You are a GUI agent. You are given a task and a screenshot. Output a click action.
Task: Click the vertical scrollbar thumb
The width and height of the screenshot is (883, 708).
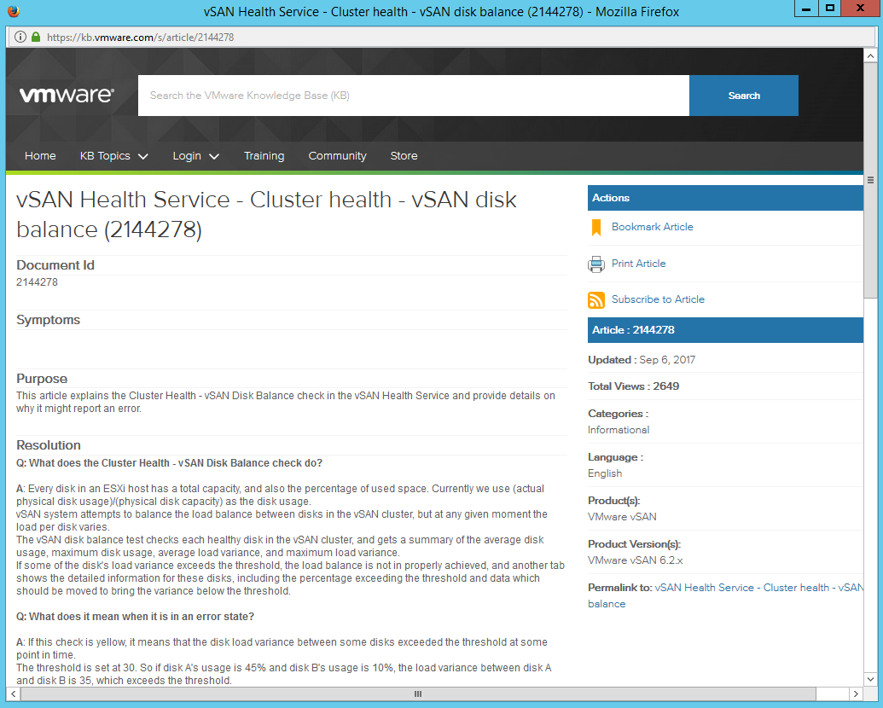(x=870, y=181)
